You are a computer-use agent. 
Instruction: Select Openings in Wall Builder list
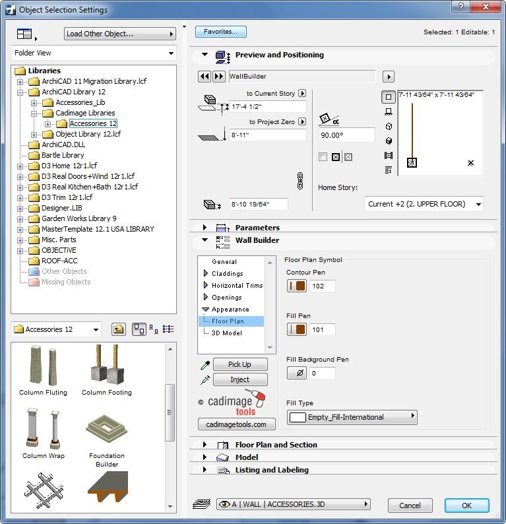click(x=226, y=298)
